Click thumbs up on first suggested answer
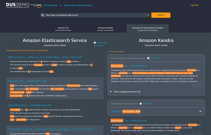The image size is (211, 135). [x=199, y=85]
